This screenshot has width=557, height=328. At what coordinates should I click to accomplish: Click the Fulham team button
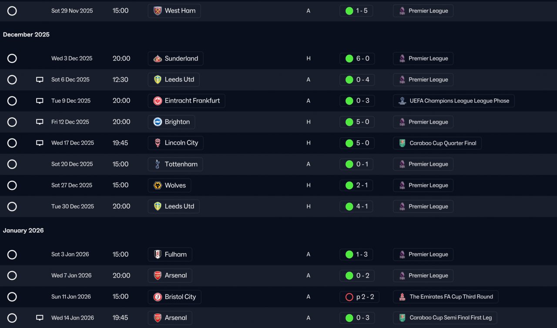[170, 255]
